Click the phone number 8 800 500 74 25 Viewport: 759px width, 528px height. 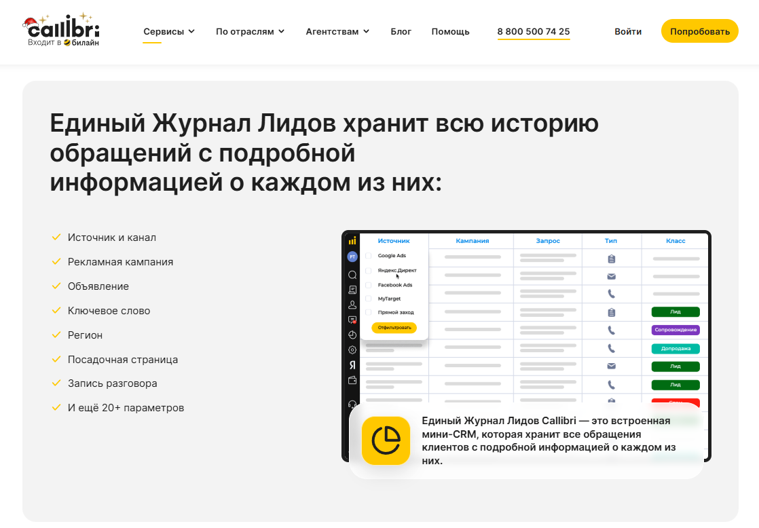[534, 31]
